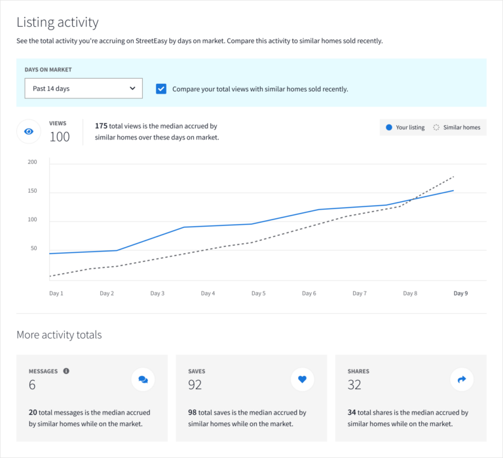Toggle the Your listing legend label

410,127
